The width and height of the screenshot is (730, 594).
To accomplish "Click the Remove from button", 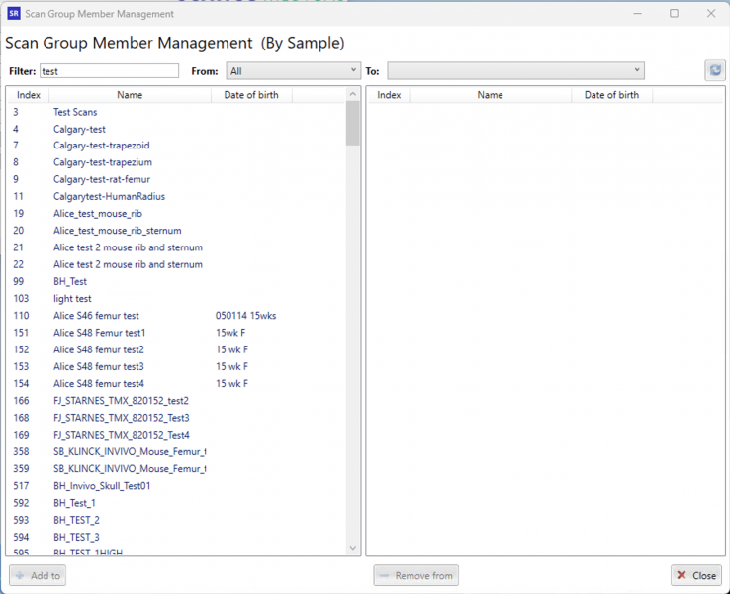I will [415, 575].
